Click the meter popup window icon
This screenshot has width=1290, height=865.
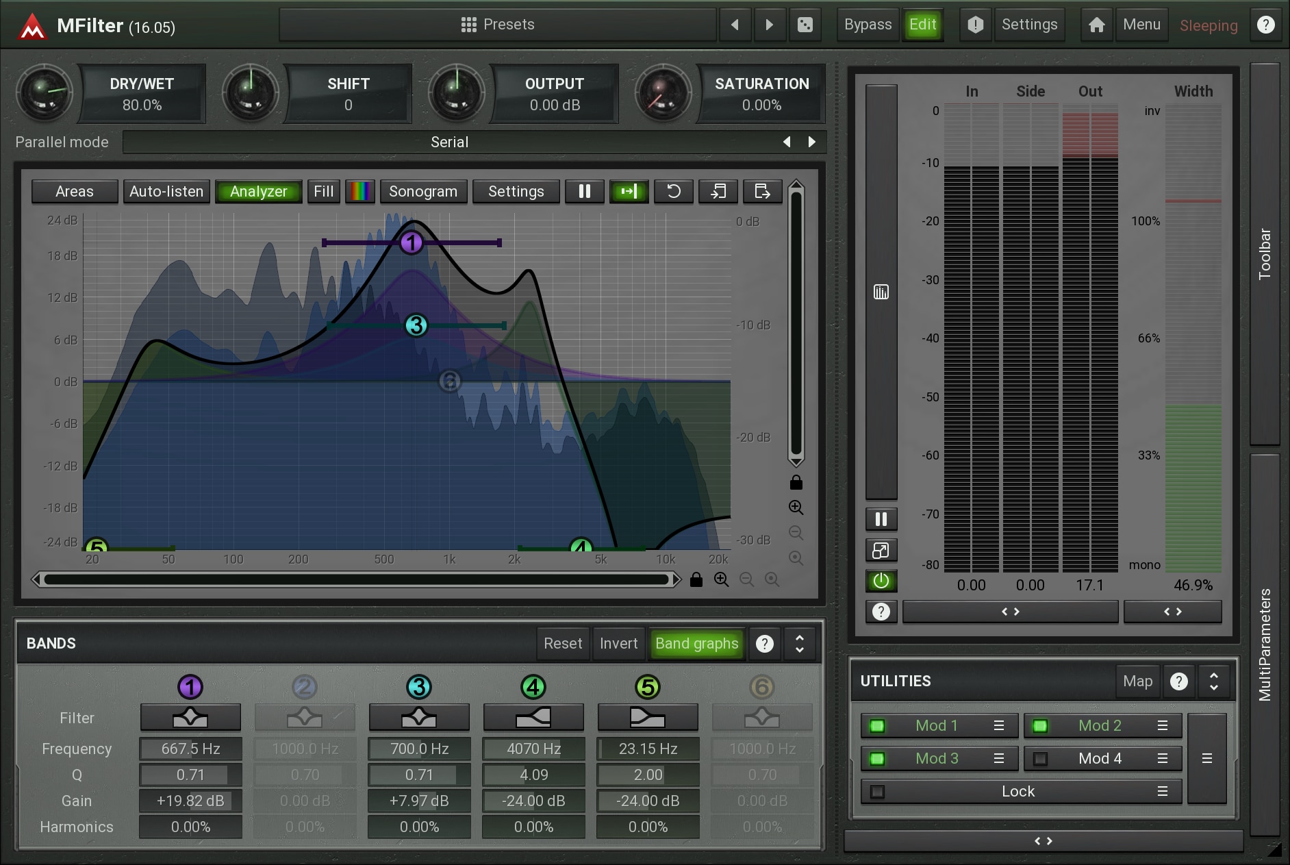[881, 550]
